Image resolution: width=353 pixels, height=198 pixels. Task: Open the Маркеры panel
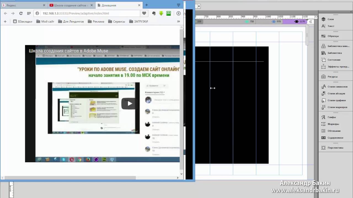[x=330, y=124]
